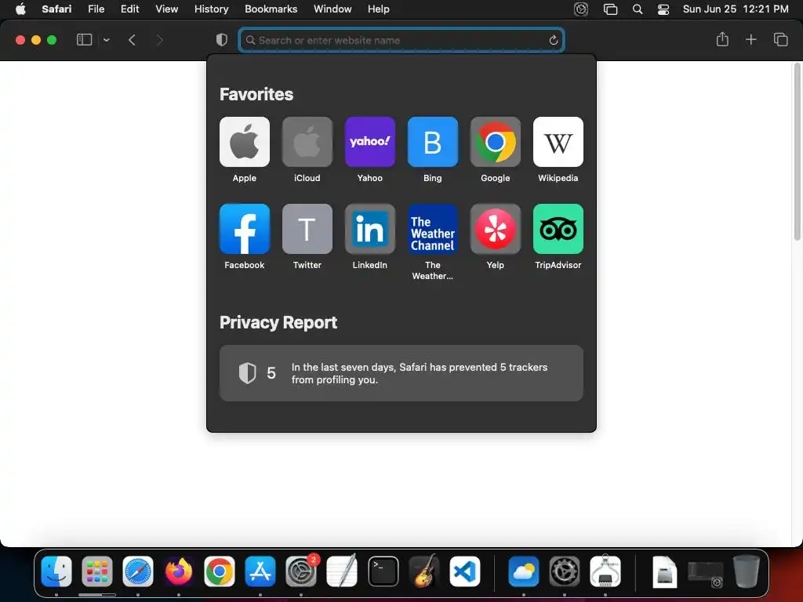Open the Privacy Report summary box
The image size is (803, 602).
tap(401, 373)
